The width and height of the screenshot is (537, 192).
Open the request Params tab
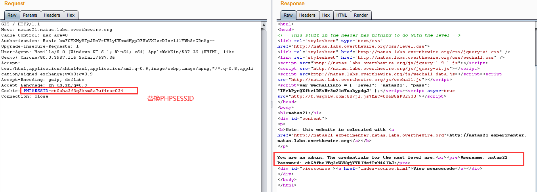30,15
